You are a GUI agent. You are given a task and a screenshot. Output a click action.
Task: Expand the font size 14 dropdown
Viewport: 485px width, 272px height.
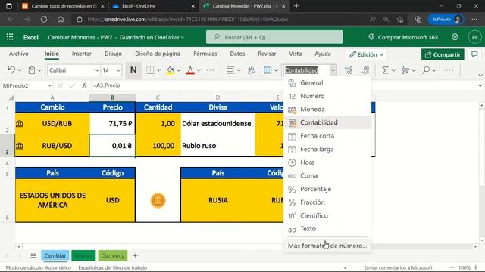[118, 70]
